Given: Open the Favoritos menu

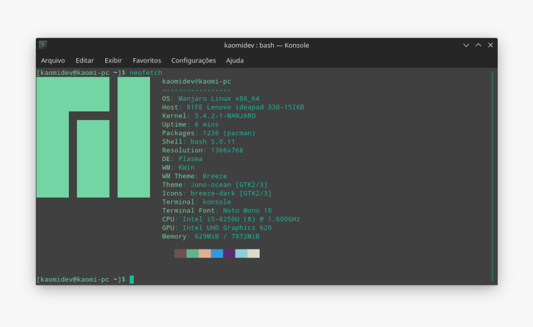Looking at the screenshot, I should click(x=147, y=61).
